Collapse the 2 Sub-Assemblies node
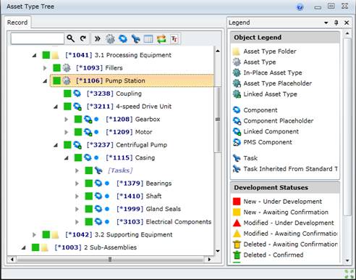356x280 pixels. pyautogui.click(x=24, y=247)
